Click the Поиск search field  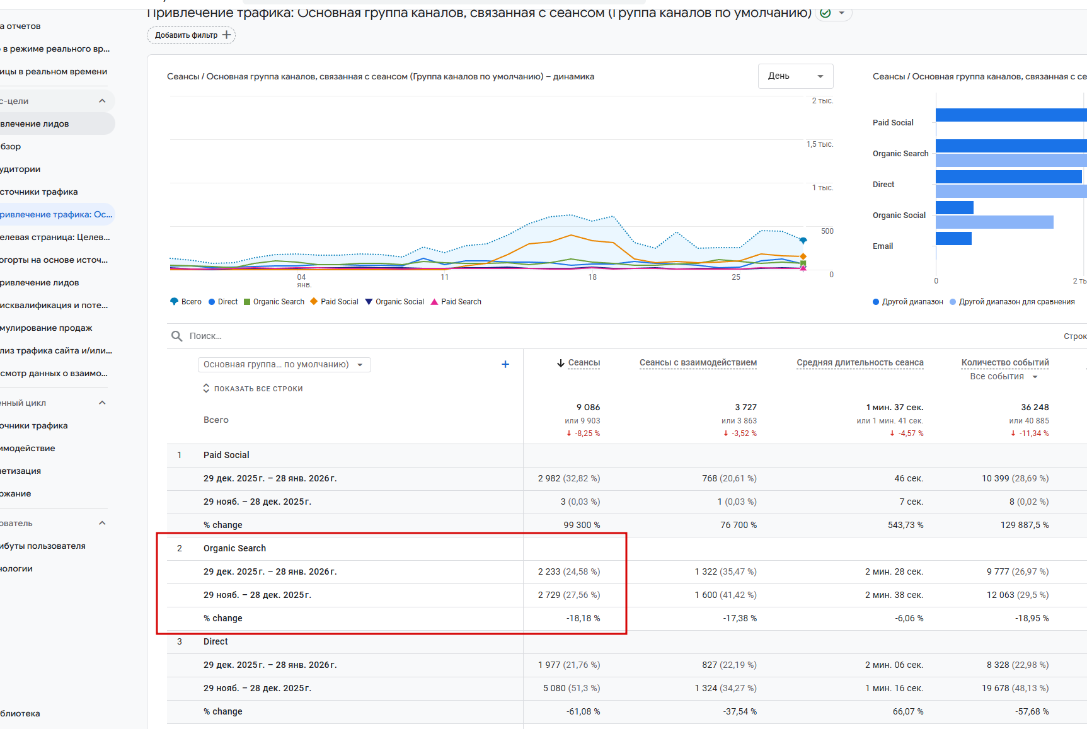[x=315, y=336]
